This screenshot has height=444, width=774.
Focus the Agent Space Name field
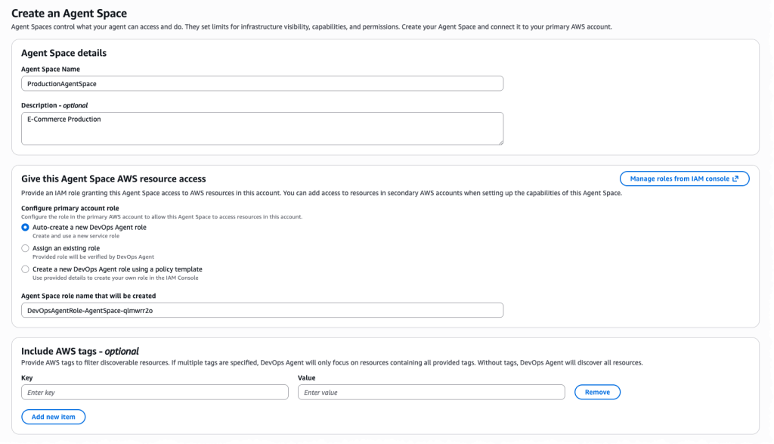point(262,84)
